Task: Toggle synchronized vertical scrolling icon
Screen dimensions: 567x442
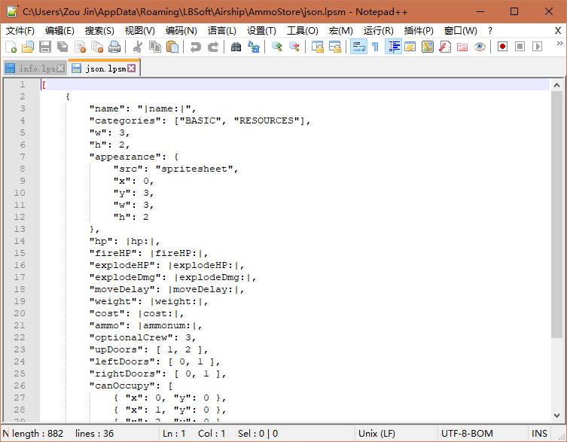Action: (317, 47)
